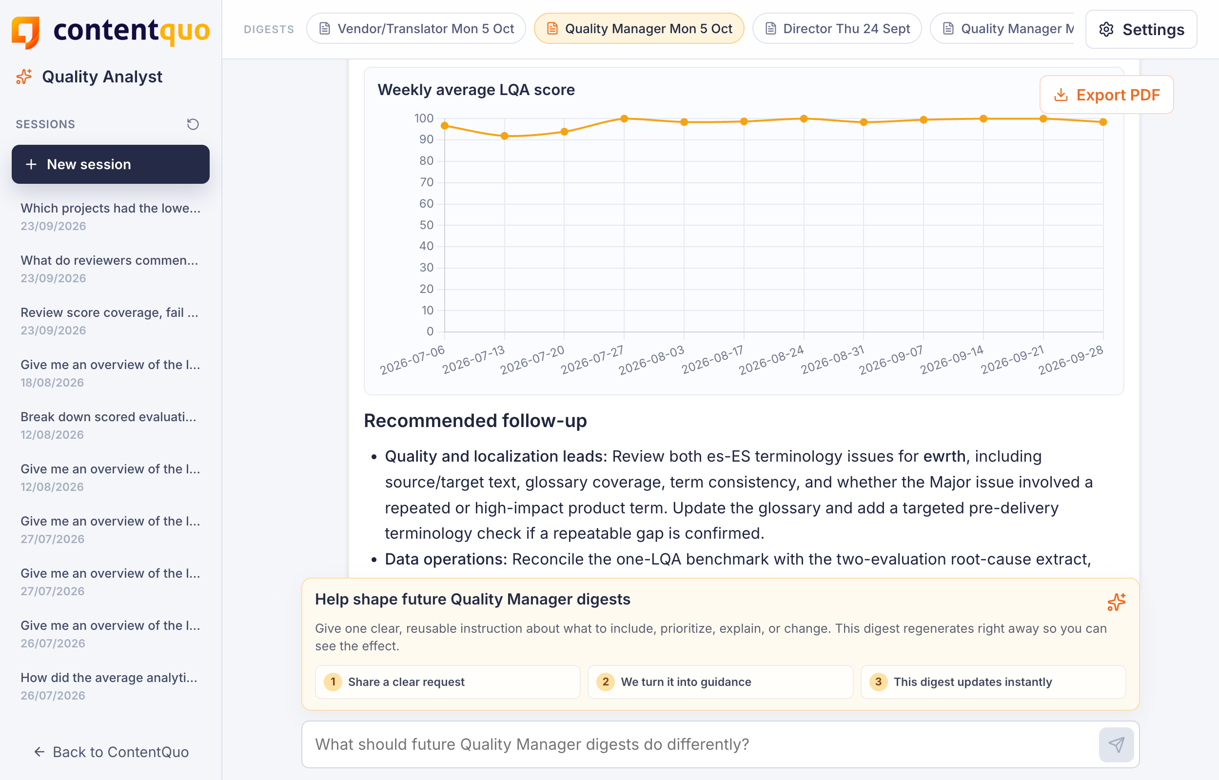Image resolution: width=1219 pixels, height=780 pixels.
Task: Click the download icon in Export PDF
Action: click(1061, 95)
